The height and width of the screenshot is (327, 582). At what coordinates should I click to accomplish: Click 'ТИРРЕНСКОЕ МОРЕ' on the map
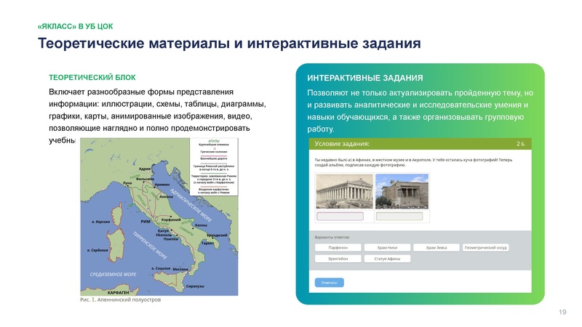point(151,245)
